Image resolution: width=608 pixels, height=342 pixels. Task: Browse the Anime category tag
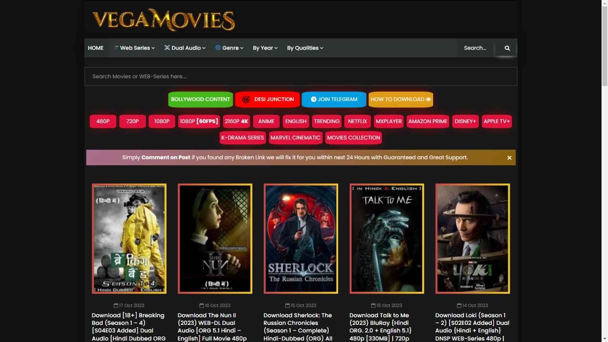pos(266,121)
